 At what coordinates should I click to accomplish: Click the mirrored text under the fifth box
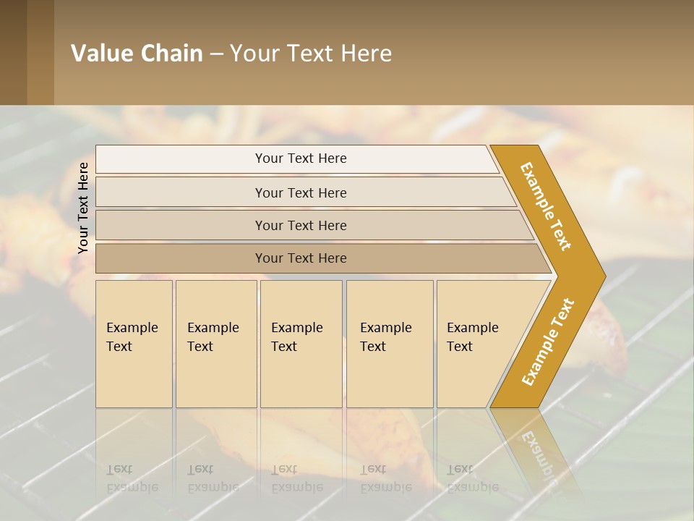coord(473,478)
